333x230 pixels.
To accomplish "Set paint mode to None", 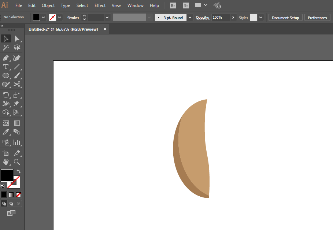I will [x=18, y=194].
